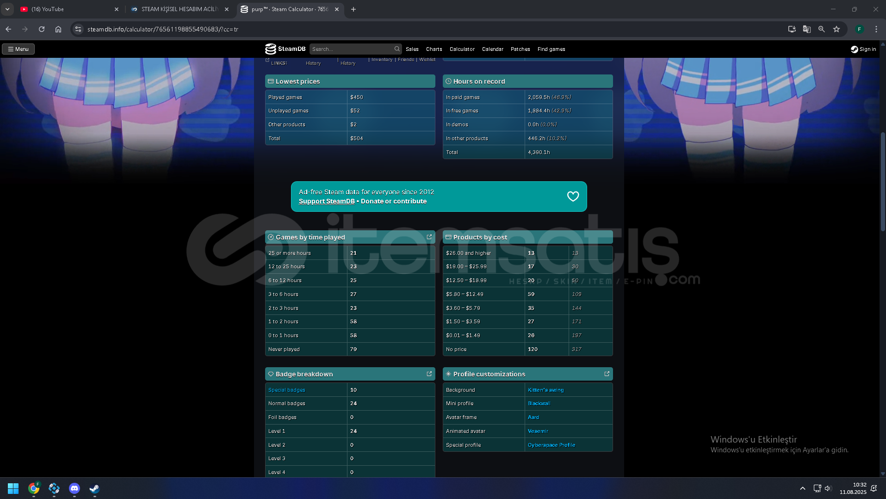The height and width of the screenshot is (499, 886).
Task: Select the '$504' total lowest price value
Action: pyautogui.click(x=356, y=138)
